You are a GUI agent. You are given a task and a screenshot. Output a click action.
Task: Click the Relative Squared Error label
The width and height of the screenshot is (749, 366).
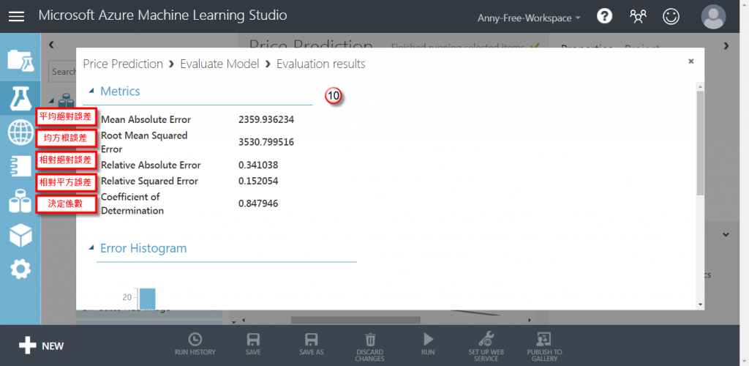tap(149, 181)
